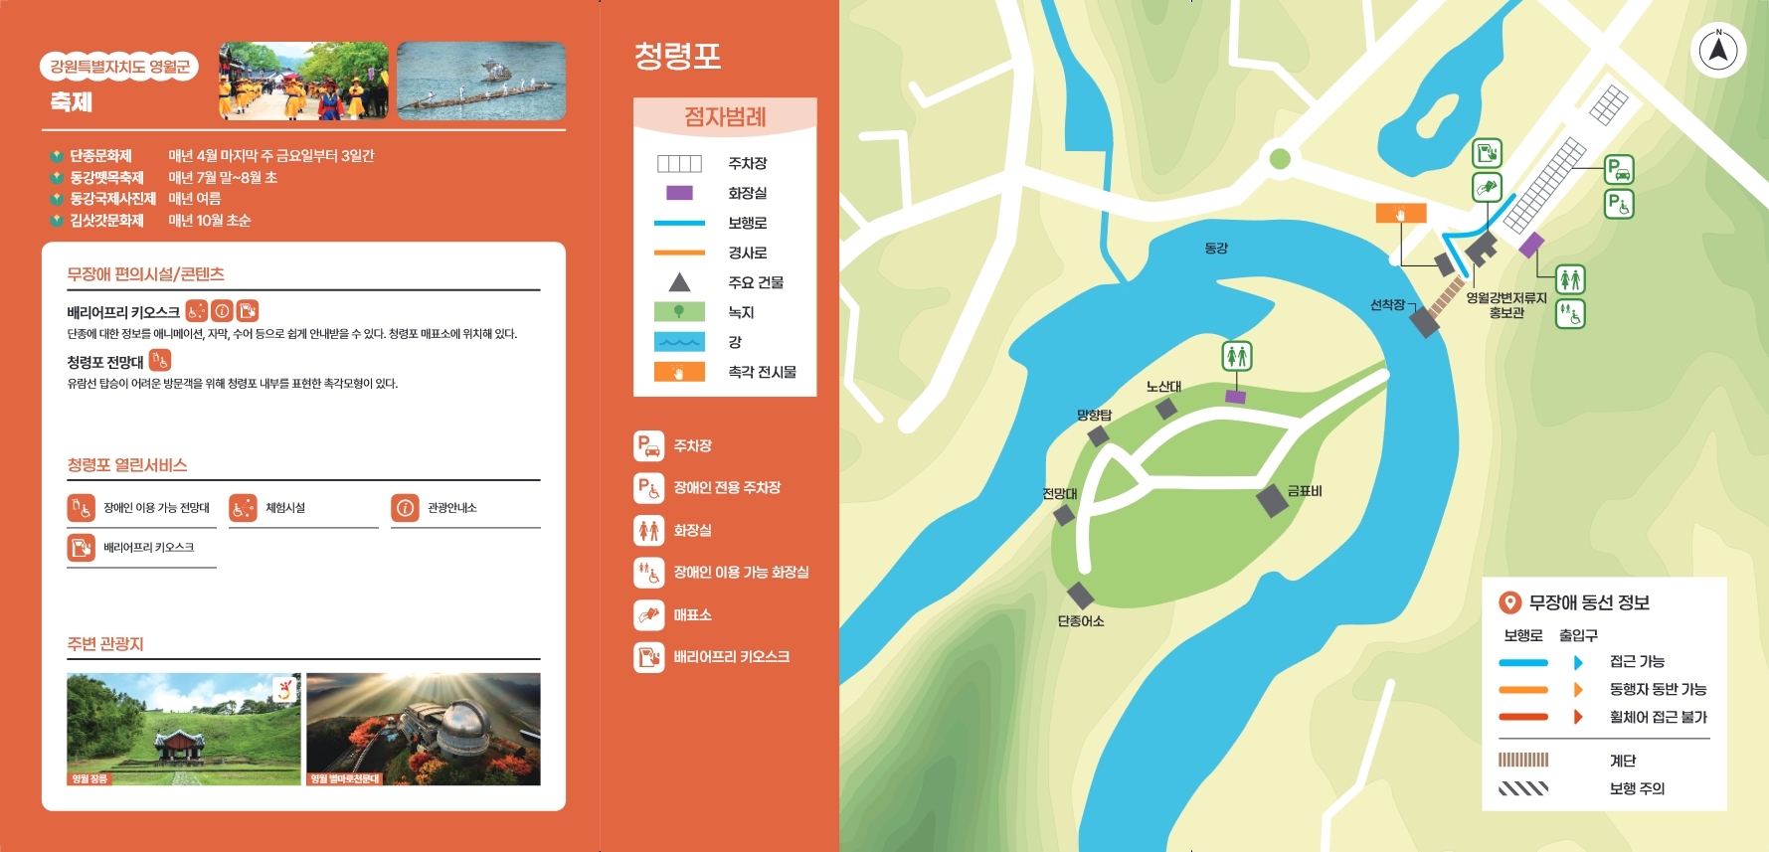Click the 무장애 동선 정보 legend title

(x=1589, y=602)
